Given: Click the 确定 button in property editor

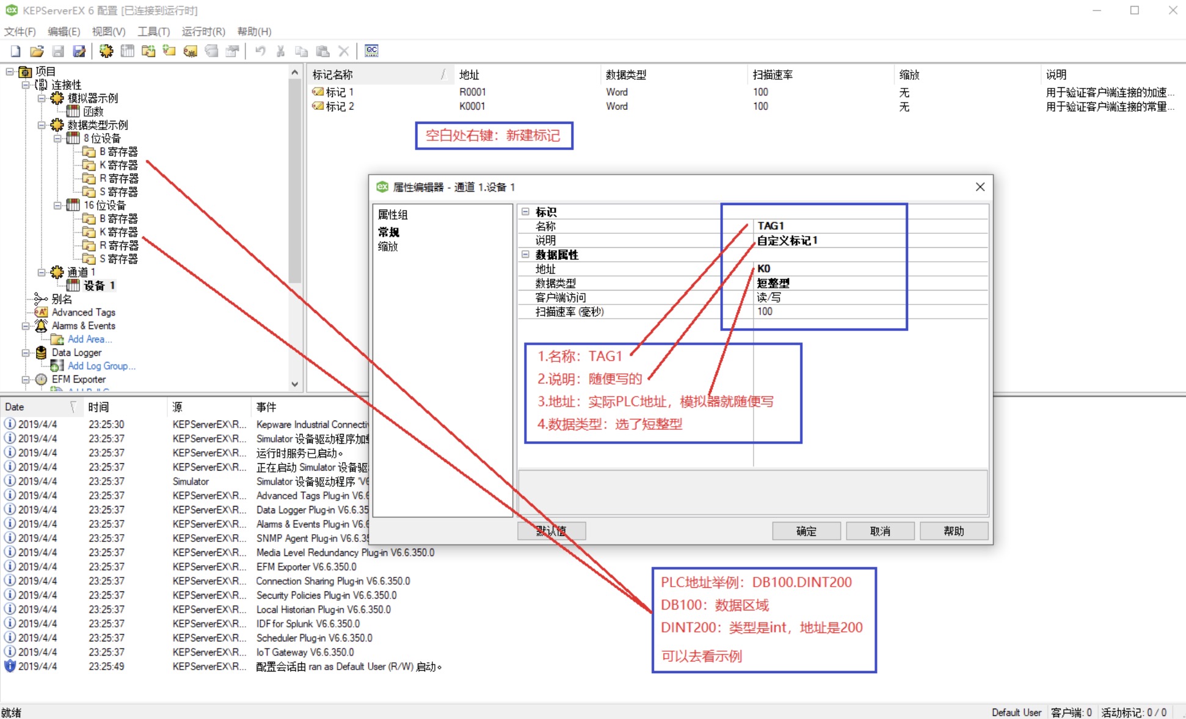Looking at the screenshot, I should (806, 531).
